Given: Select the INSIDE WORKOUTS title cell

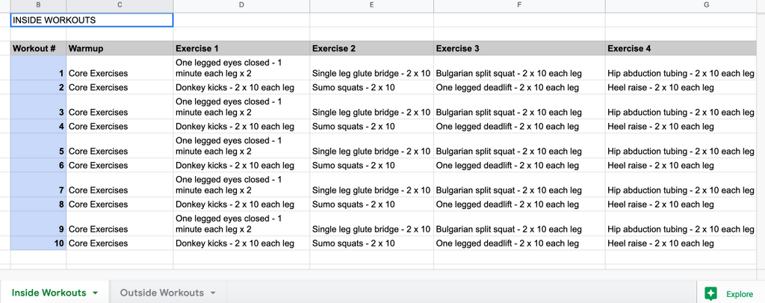Looking at the screenshot, I should point(92,20).
